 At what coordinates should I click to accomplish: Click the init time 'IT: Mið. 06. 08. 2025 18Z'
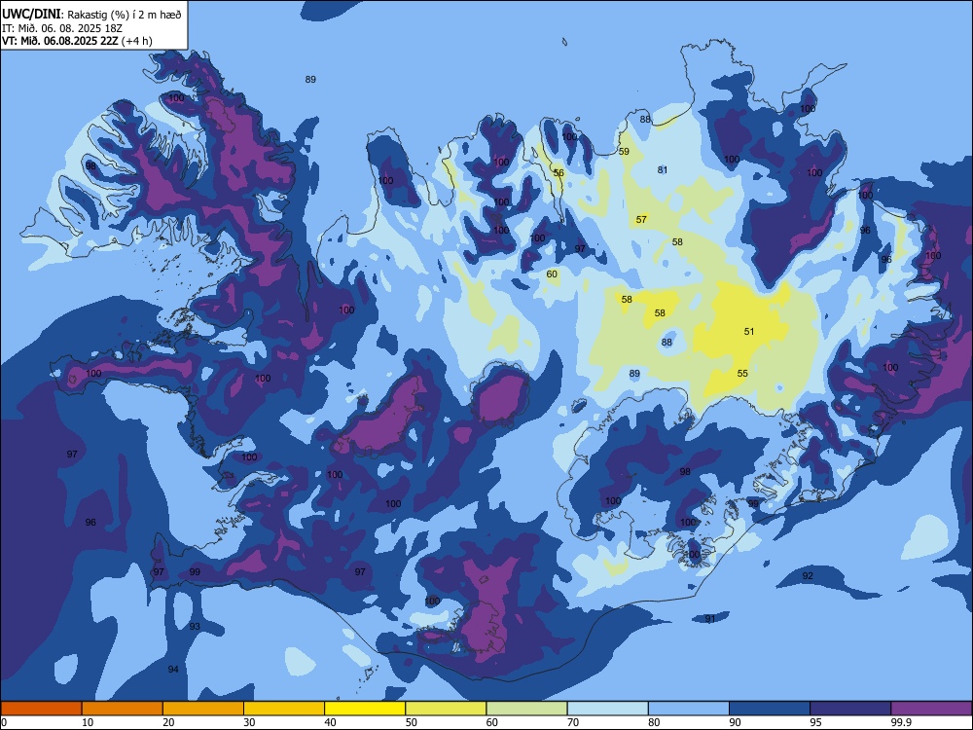pos(61,28)
